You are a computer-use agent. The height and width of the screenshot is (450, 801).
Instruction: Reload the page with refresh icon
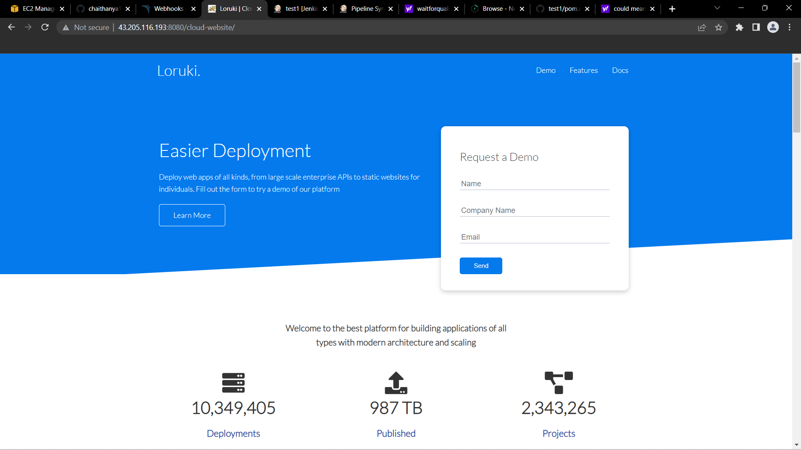click(x=45, y=27)
